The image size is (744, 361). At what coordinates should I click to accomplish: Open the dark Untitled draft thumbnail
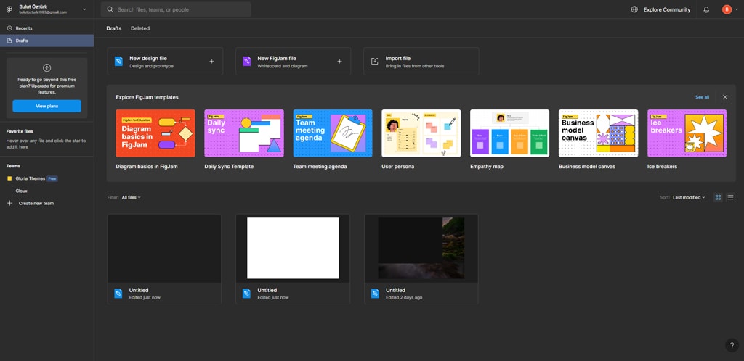pos(164,249)
